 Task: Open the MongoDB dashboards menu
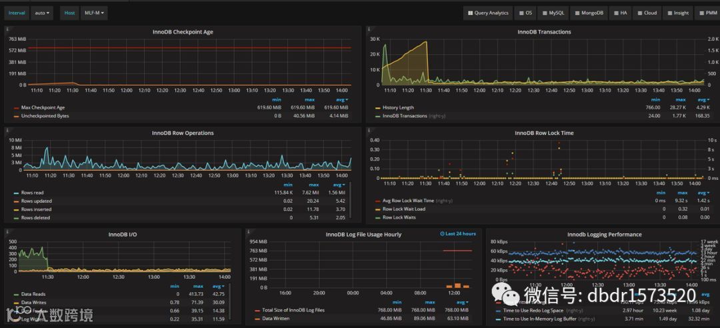[589, 13]
